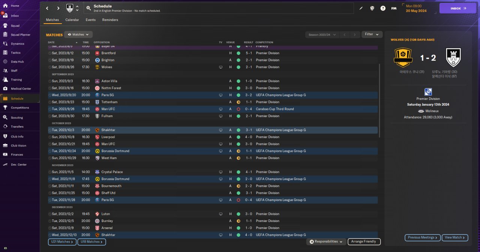Screen dimensions: 480x252
Task: Switch to the Calendar tab
Action: click(x=72, y=20)
